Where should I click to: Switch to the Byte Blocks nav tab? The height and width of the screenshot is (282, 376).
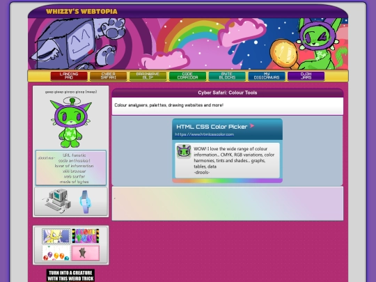click(227, 76)
